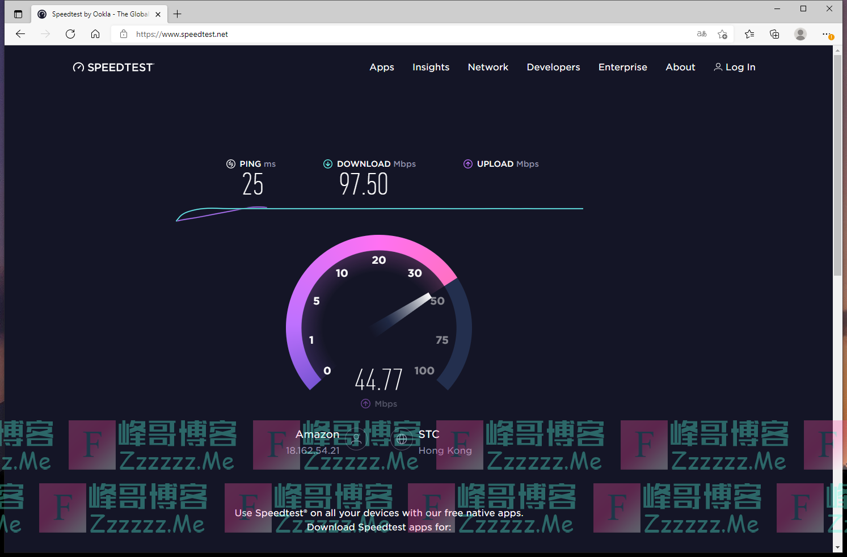
Task: Go to the Network page link
Action: coord(488,67)
